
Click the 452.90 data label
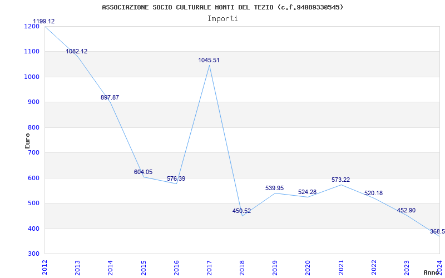point(406,210)
